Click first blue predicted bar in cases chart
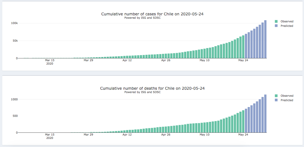This screenshot has width=304, height=147. pos(246,46)
